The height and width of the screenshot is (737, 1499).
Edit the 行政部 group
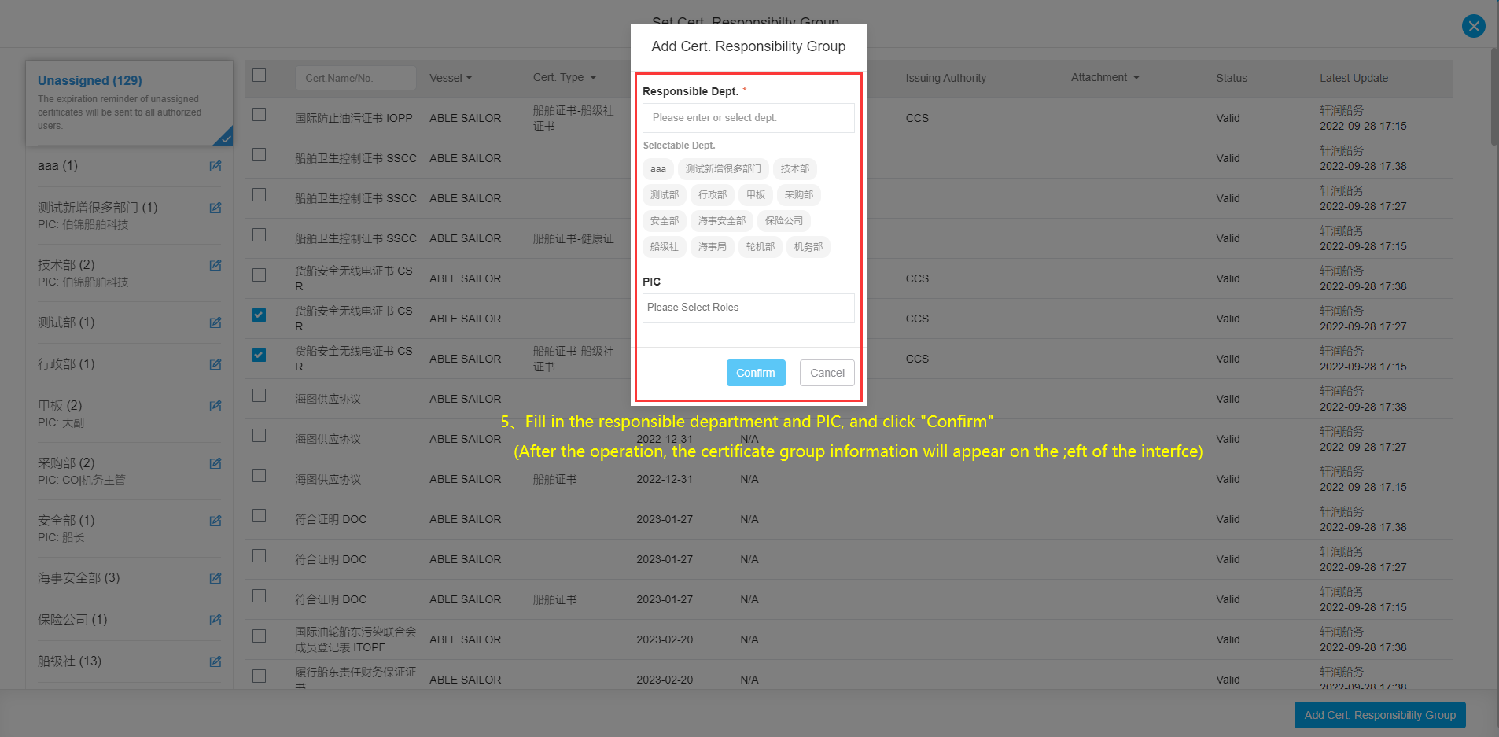215,364
